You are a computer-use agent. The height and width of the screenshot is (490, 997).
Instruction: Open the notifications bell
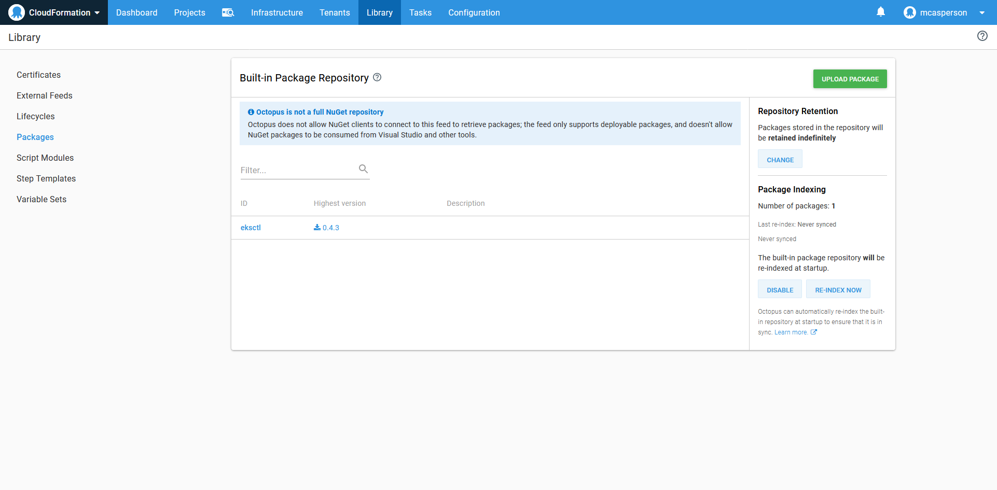(x=880, y=12)
